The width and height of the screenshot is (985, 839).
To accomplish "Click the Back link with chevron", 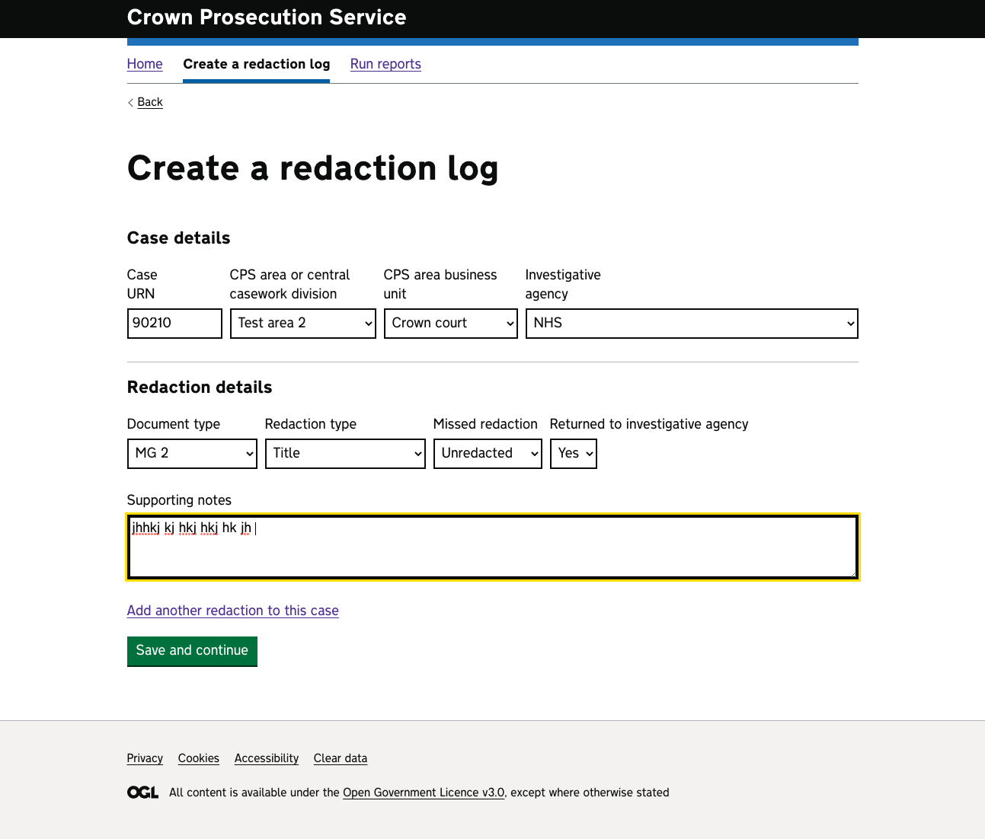I will point(149,102).
